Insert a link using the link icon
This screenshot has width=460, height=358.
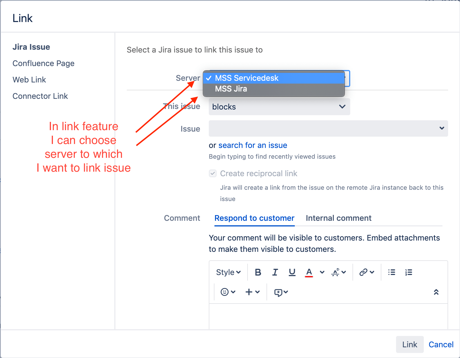tap(363, 272)
